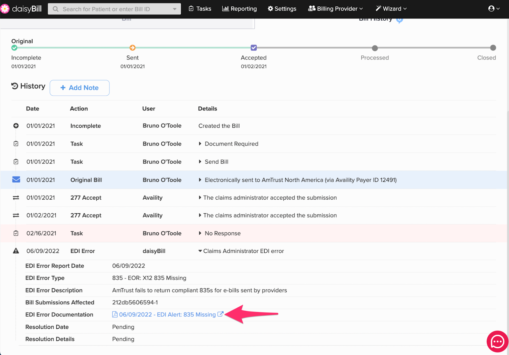This screenshot has height=355, width=509.
Task: Click PDF icon beside EDI Alert link
Action: 115,314
